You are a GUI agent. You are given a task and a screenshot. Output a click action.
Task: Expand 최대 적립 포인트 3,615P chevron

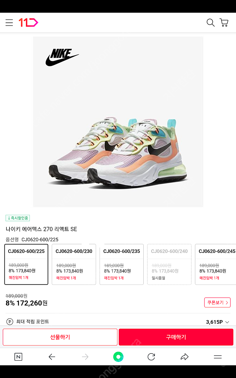coord(227,322)
